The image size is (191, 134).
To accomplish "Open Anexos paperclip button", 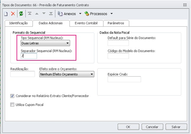I will click(x=67, y=14).
